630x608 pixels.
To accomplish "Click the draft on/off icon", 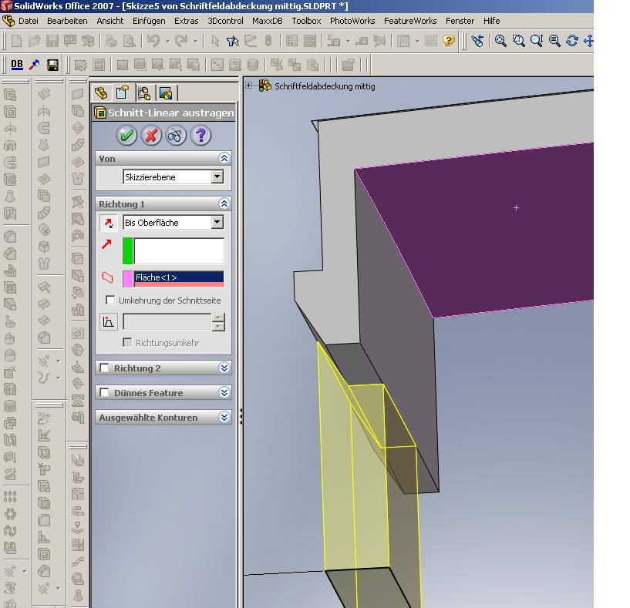I will pyautogui.click(x=109, y=321).
